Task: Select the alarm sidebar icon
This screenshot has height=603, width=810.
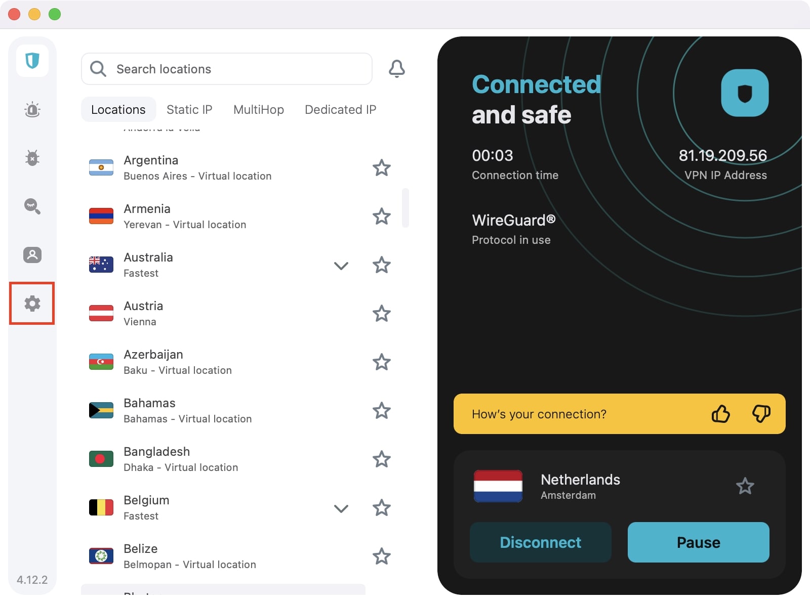Action: 32,109
